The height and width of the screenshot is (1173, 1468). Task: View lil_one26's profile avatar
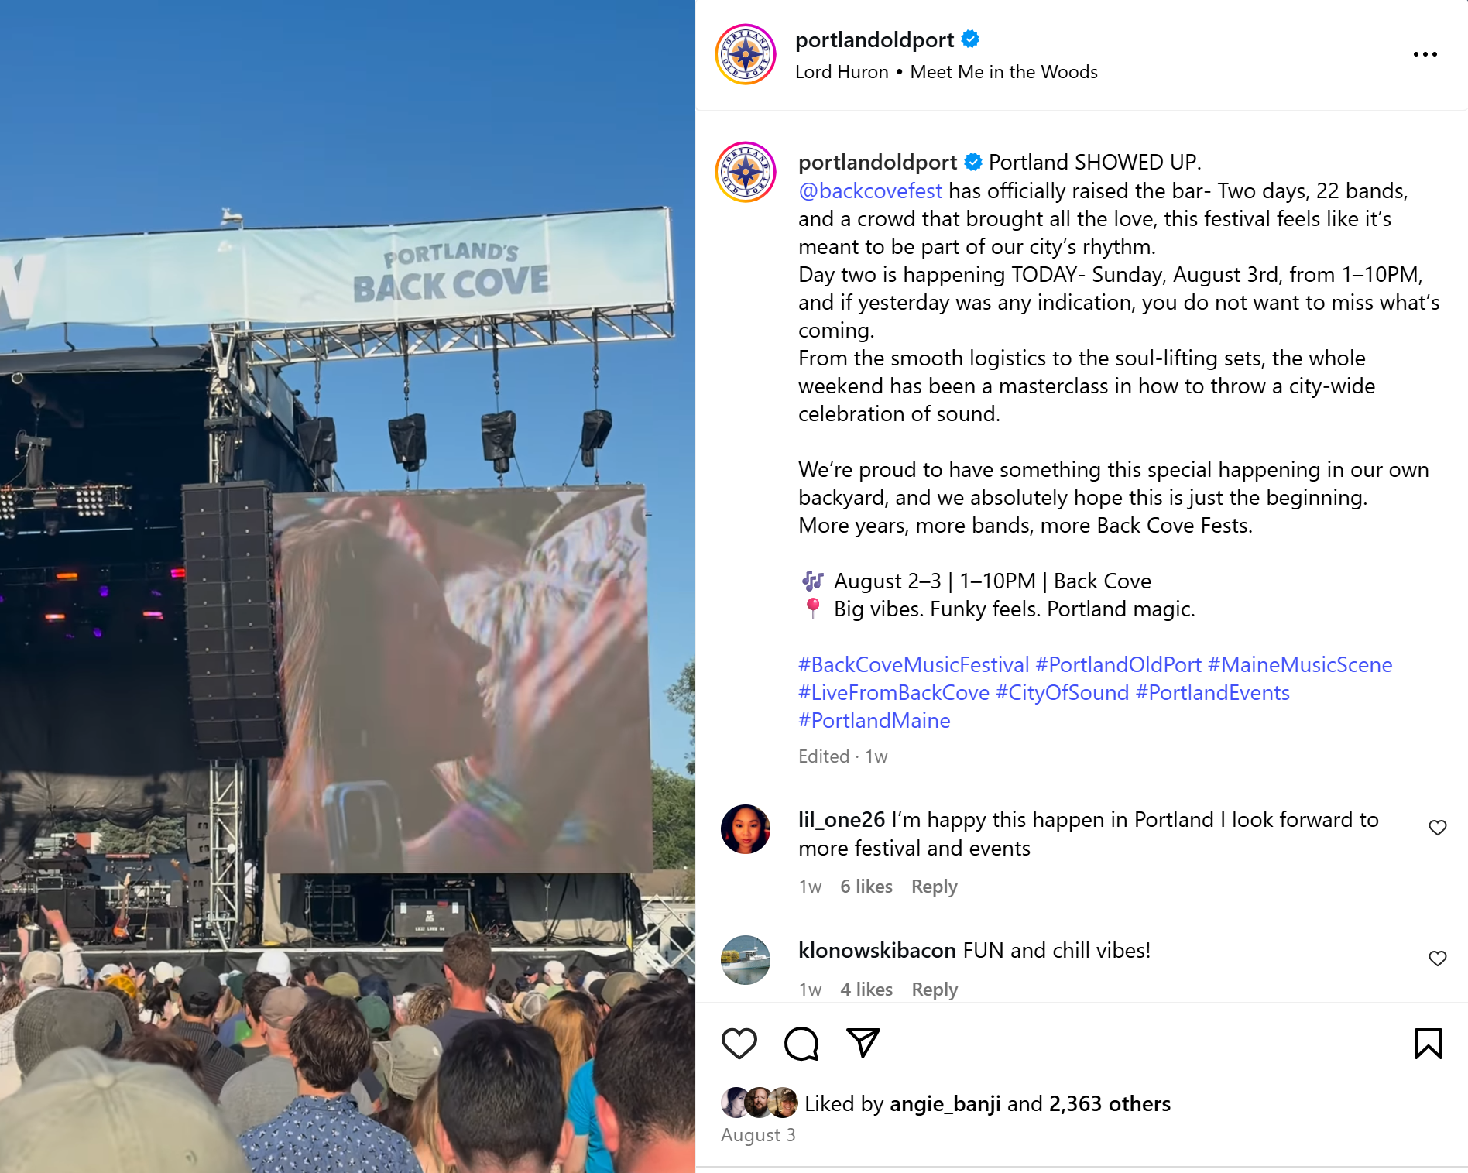[746, 828]
